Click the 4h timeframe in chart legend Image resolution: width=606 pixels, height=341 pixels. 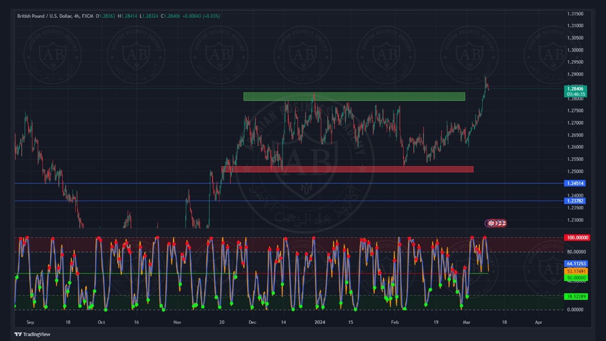[x=76, y=16]
